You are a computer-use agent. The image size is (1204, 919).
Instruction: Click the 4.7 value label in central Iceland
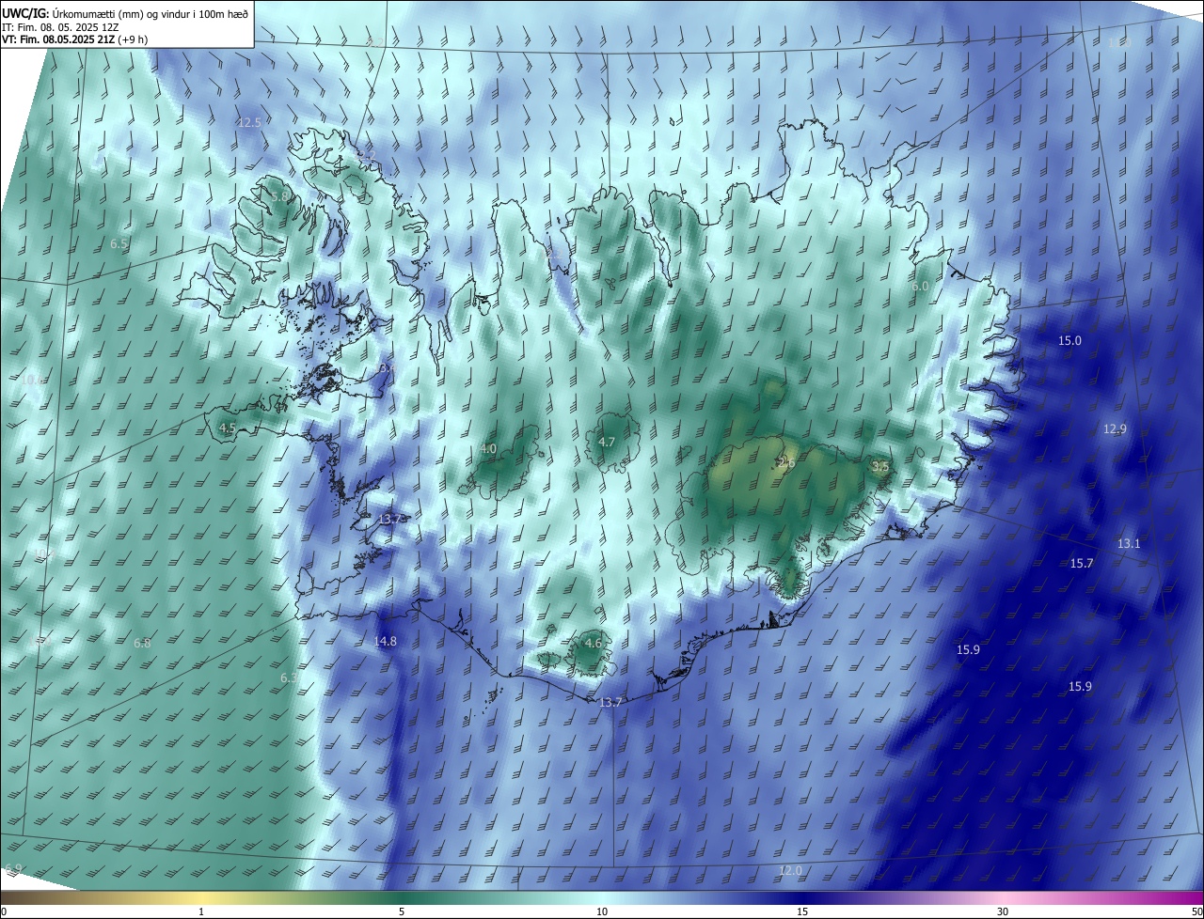point(607,443)
